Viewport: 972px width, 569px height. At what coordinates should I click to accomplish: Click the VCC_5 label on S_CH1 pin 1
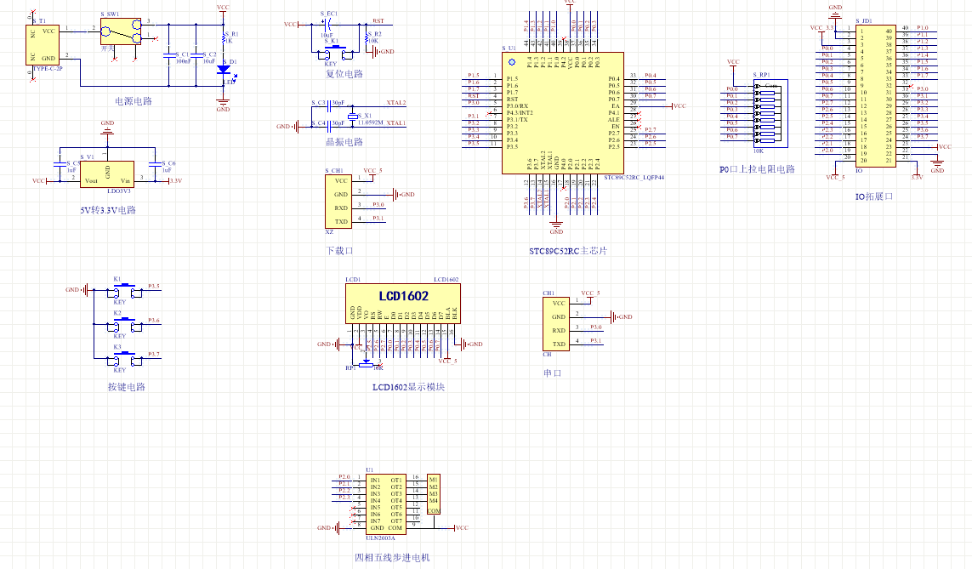[372, 170]
